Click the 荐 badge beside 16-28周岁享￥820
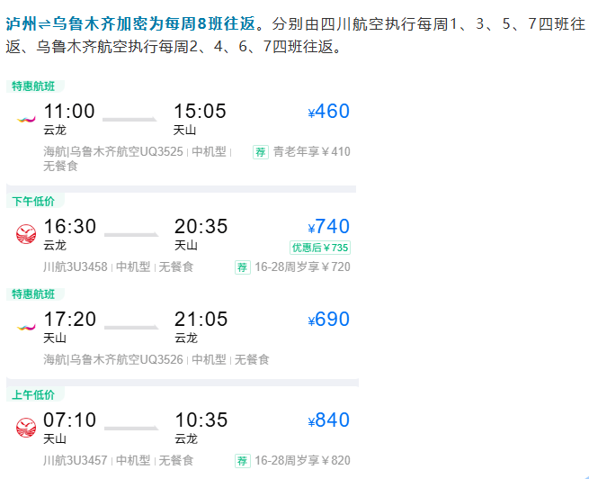 [x=243, y=460]
